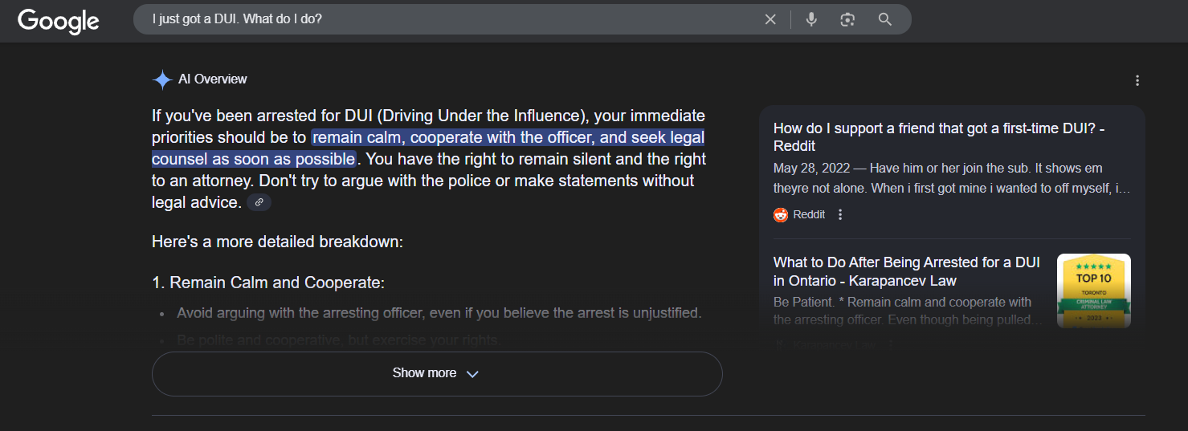Click the Reddit source logo icon
Image resolution: width=1188 pixels, height=431 pixels.
pos(781,214)
